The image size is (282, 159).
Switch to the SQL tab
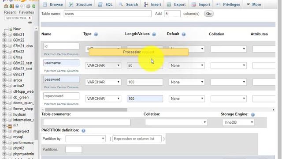point(105,4)
